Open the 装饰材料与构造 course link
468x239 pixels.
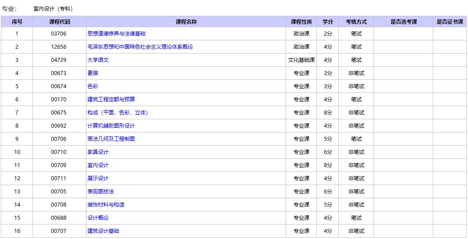click(105, 204)
